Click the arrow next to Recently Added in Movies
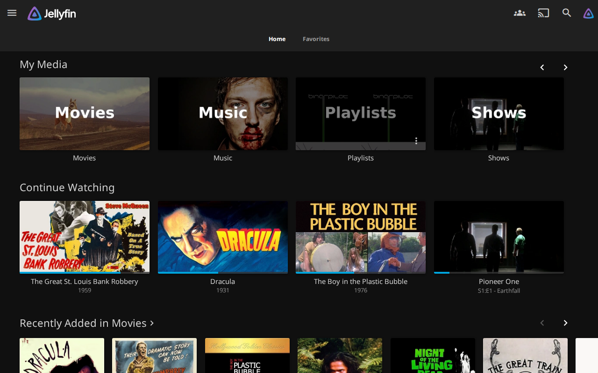Screen dimensions: 598x373 pyautogui.click(x=151, y=322)
